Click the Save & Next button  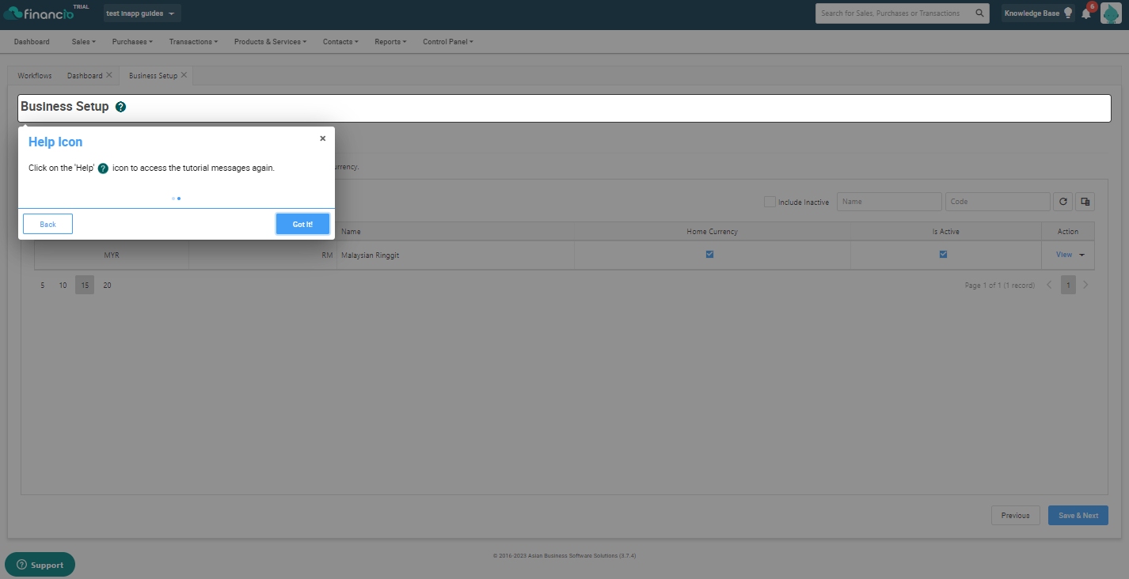(x=1078, y=515)
